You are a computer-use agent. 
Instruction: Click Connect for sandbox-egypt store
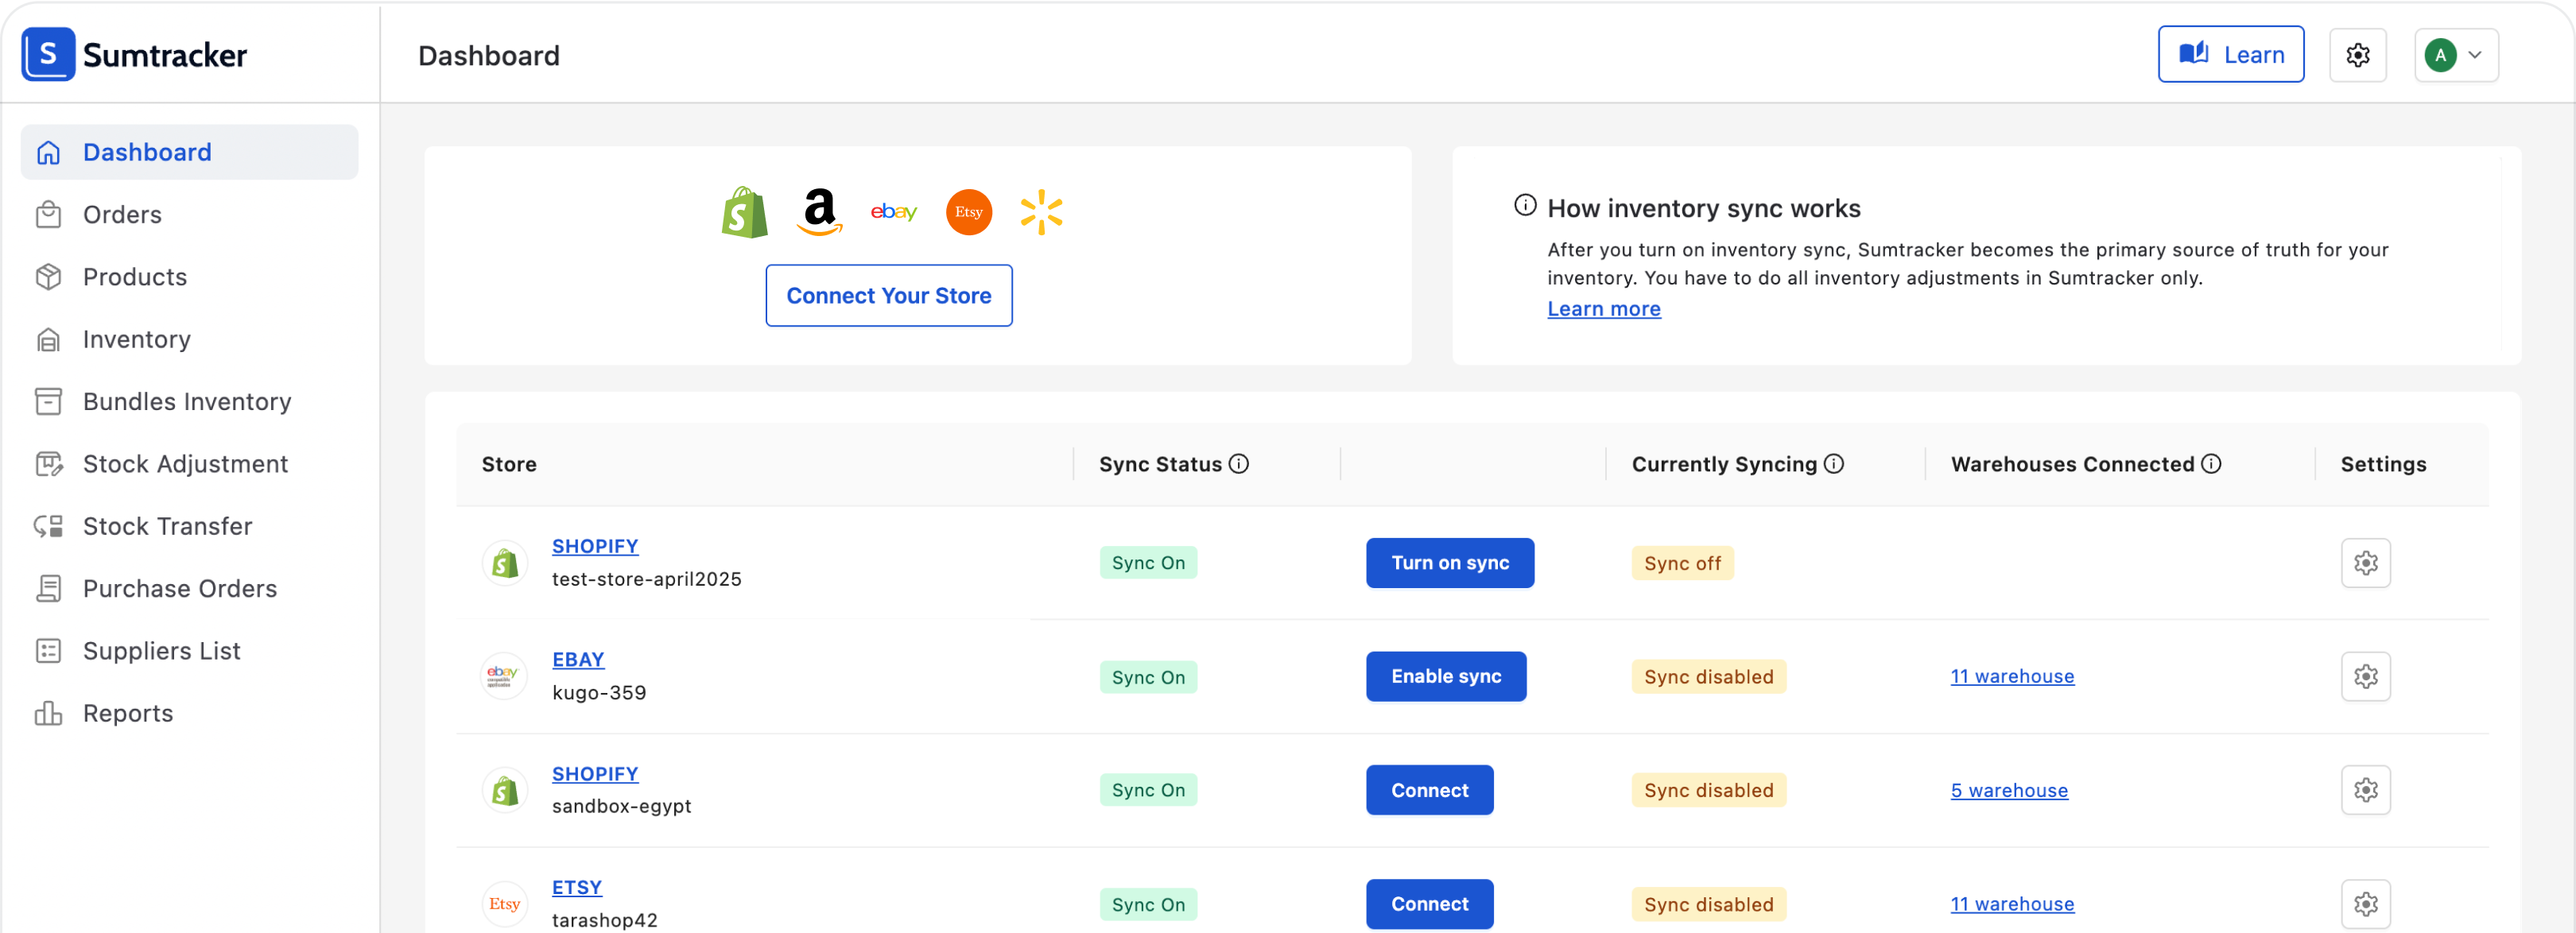pos(1429,790)
